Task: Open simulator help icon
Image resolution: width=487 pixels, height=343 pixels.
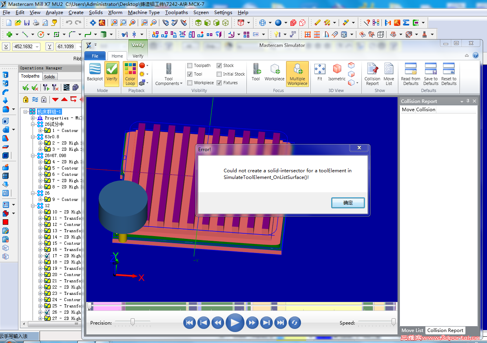Action: click(476, 55)
